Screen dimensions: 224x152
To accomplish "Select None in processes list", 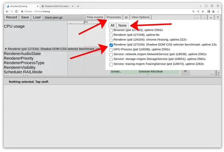I will [x=122, y=25].
